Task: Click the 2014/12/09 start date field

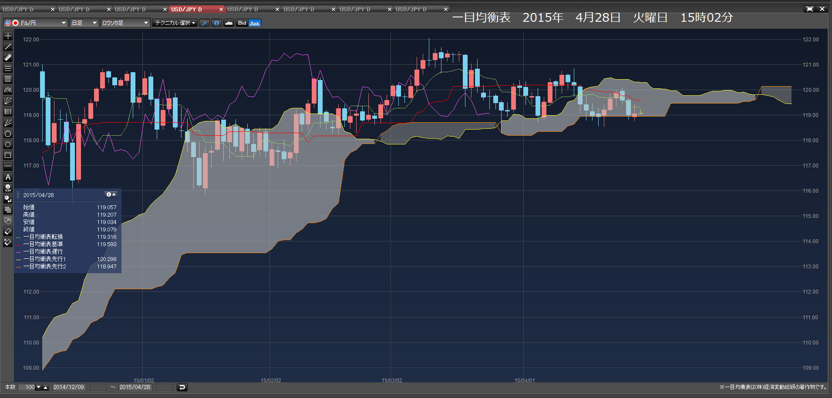Action: 69,387
